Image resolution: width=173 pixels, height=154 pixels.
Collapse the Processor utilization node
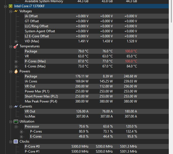click(16, 127)
